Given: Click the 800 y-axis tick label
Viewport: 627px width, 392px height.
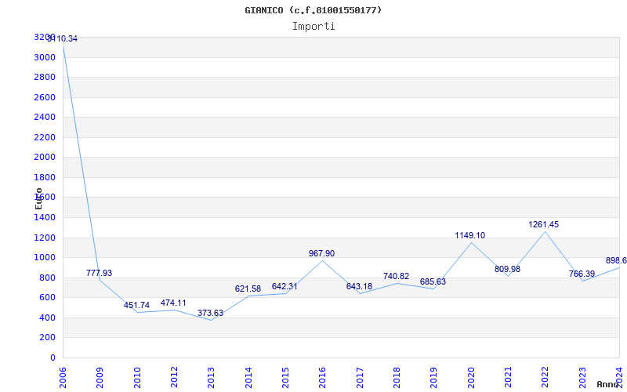Looking at the screenshot, I should pos(48,278).
